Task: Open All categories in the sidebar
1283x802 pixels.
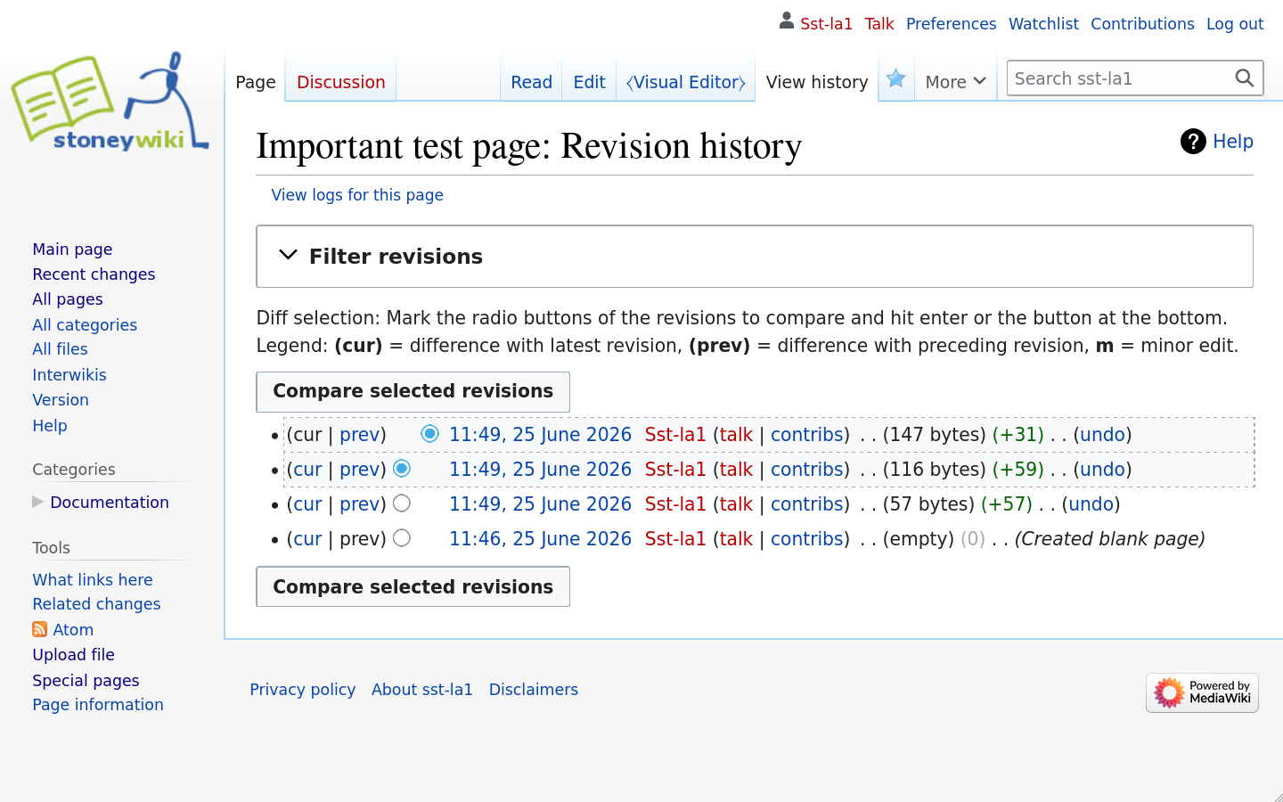Action: click(85, 325)
